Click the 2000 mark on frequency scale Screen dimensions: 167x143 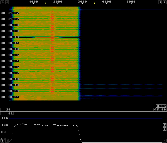tap(58, 2)
